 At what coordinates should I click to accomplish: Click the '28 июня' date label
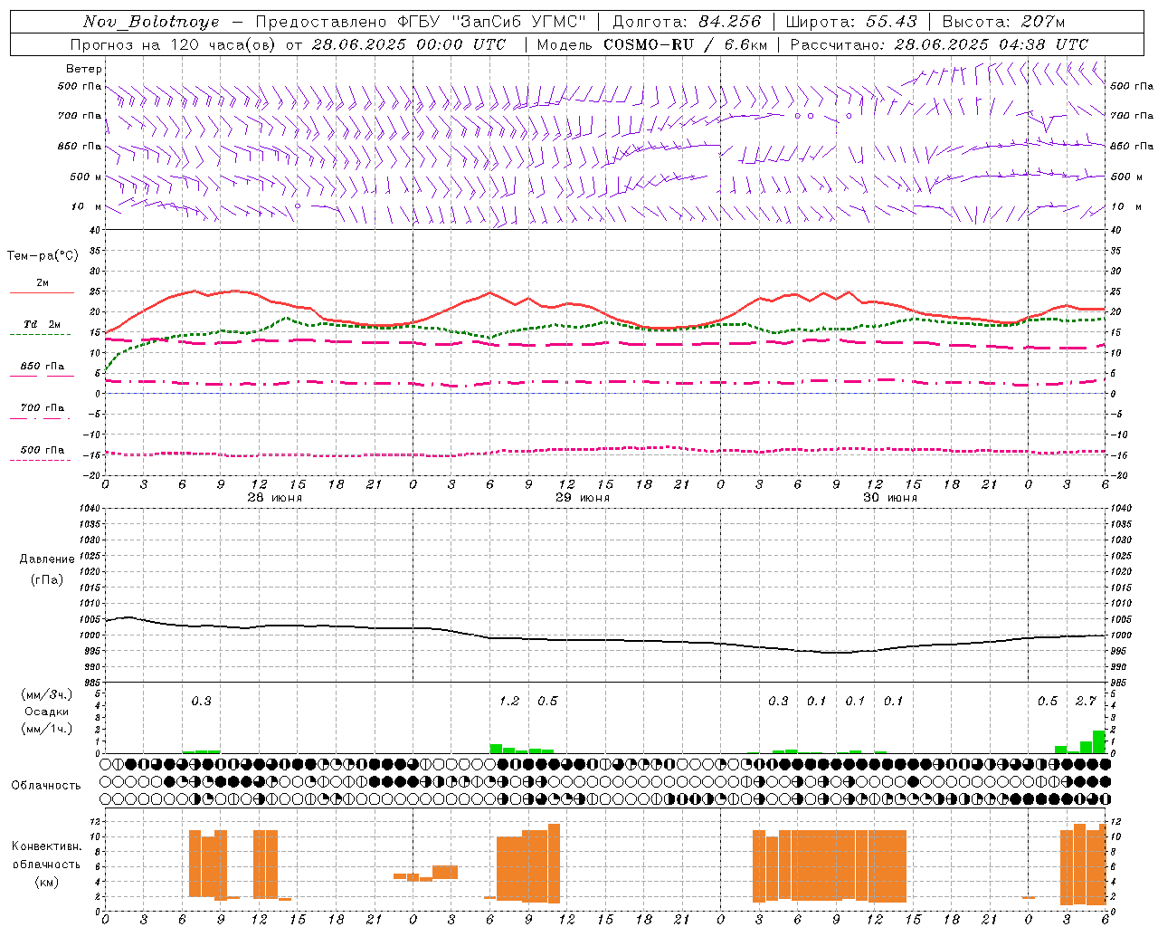[x=274, y=498]
